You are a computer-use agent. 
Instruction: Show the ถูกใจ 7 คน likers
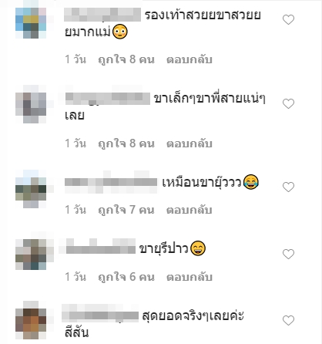coord(126,210)
